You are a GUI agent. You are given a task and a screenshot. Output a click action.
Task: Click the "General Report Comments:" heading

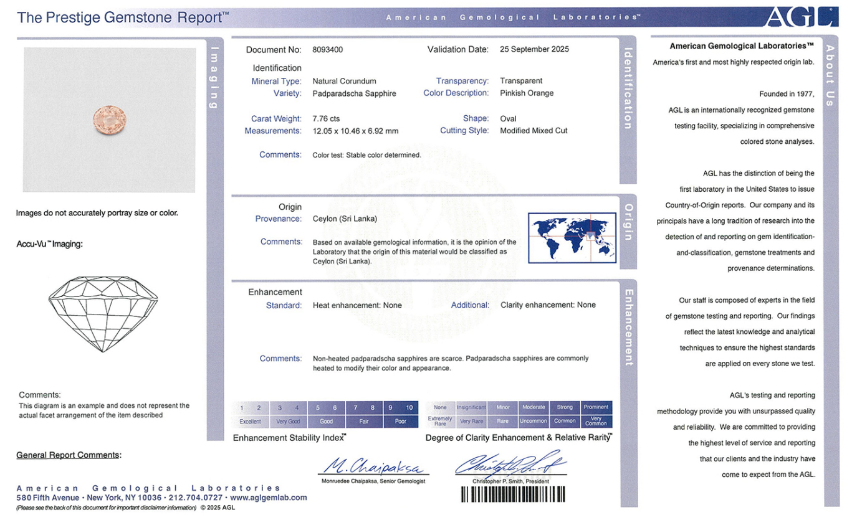(x=69, y=455)
